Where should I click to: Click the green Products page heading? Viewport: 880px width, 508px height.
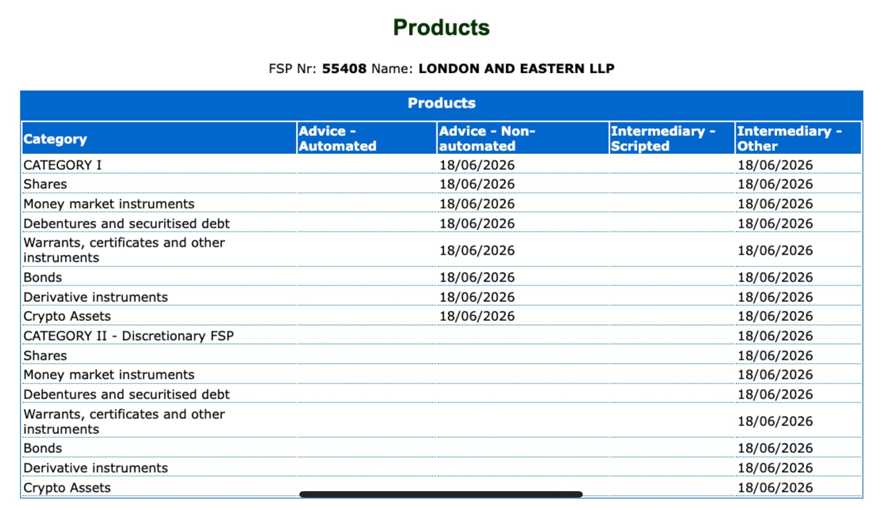[x=441, y=28]
